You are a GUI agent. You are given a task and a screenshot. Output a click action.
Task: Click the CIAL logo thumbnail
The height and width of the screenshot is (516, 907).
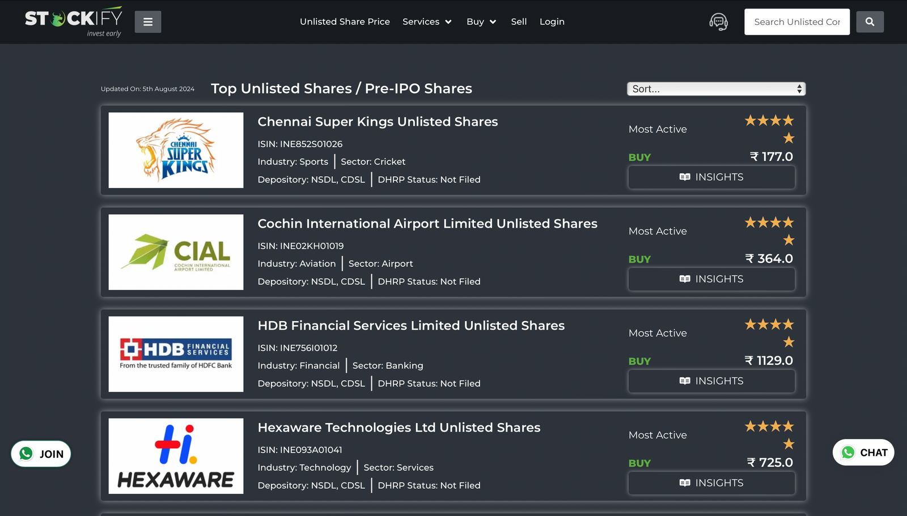176,252
